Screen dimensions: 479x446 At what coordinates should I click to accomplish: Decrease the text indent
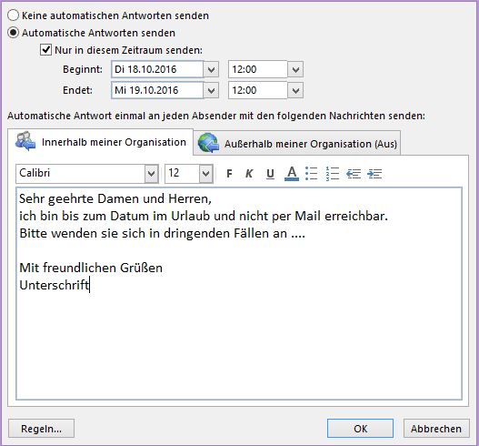pyautogui.click(x=354, y=174)
